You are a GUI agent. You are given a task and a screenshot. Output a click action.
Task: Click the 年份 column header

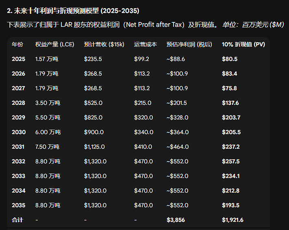(17, 44)
